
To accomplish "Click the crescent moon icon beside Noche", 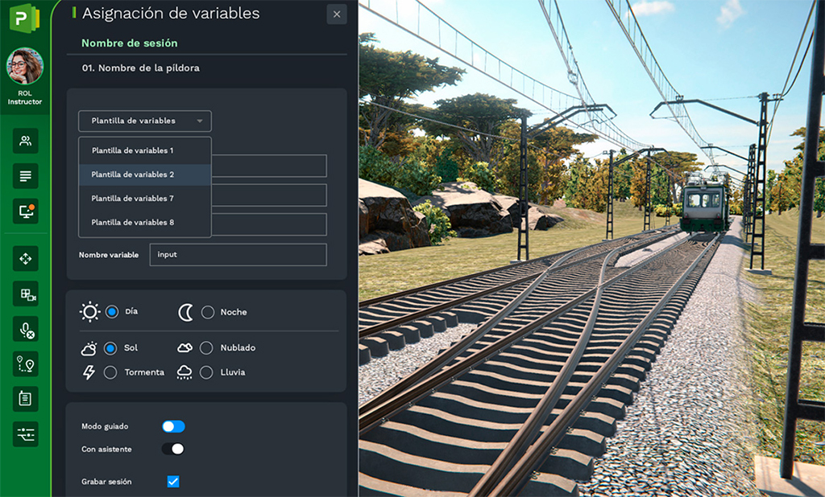I will point(185,313).
